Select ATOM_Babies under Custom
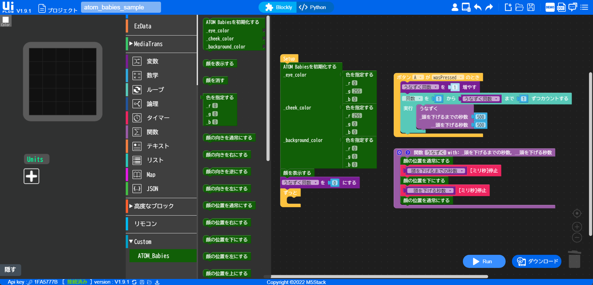Image resolution: width=593 pixels, height=285 pixels. click(163, 256)
